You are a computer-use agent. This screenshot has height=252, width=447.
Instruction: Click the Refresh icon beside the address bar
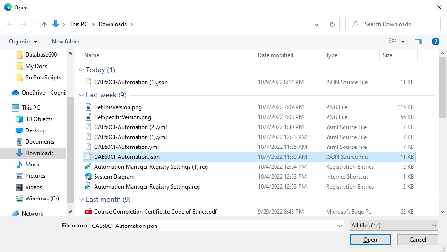(x=332, y=24)
